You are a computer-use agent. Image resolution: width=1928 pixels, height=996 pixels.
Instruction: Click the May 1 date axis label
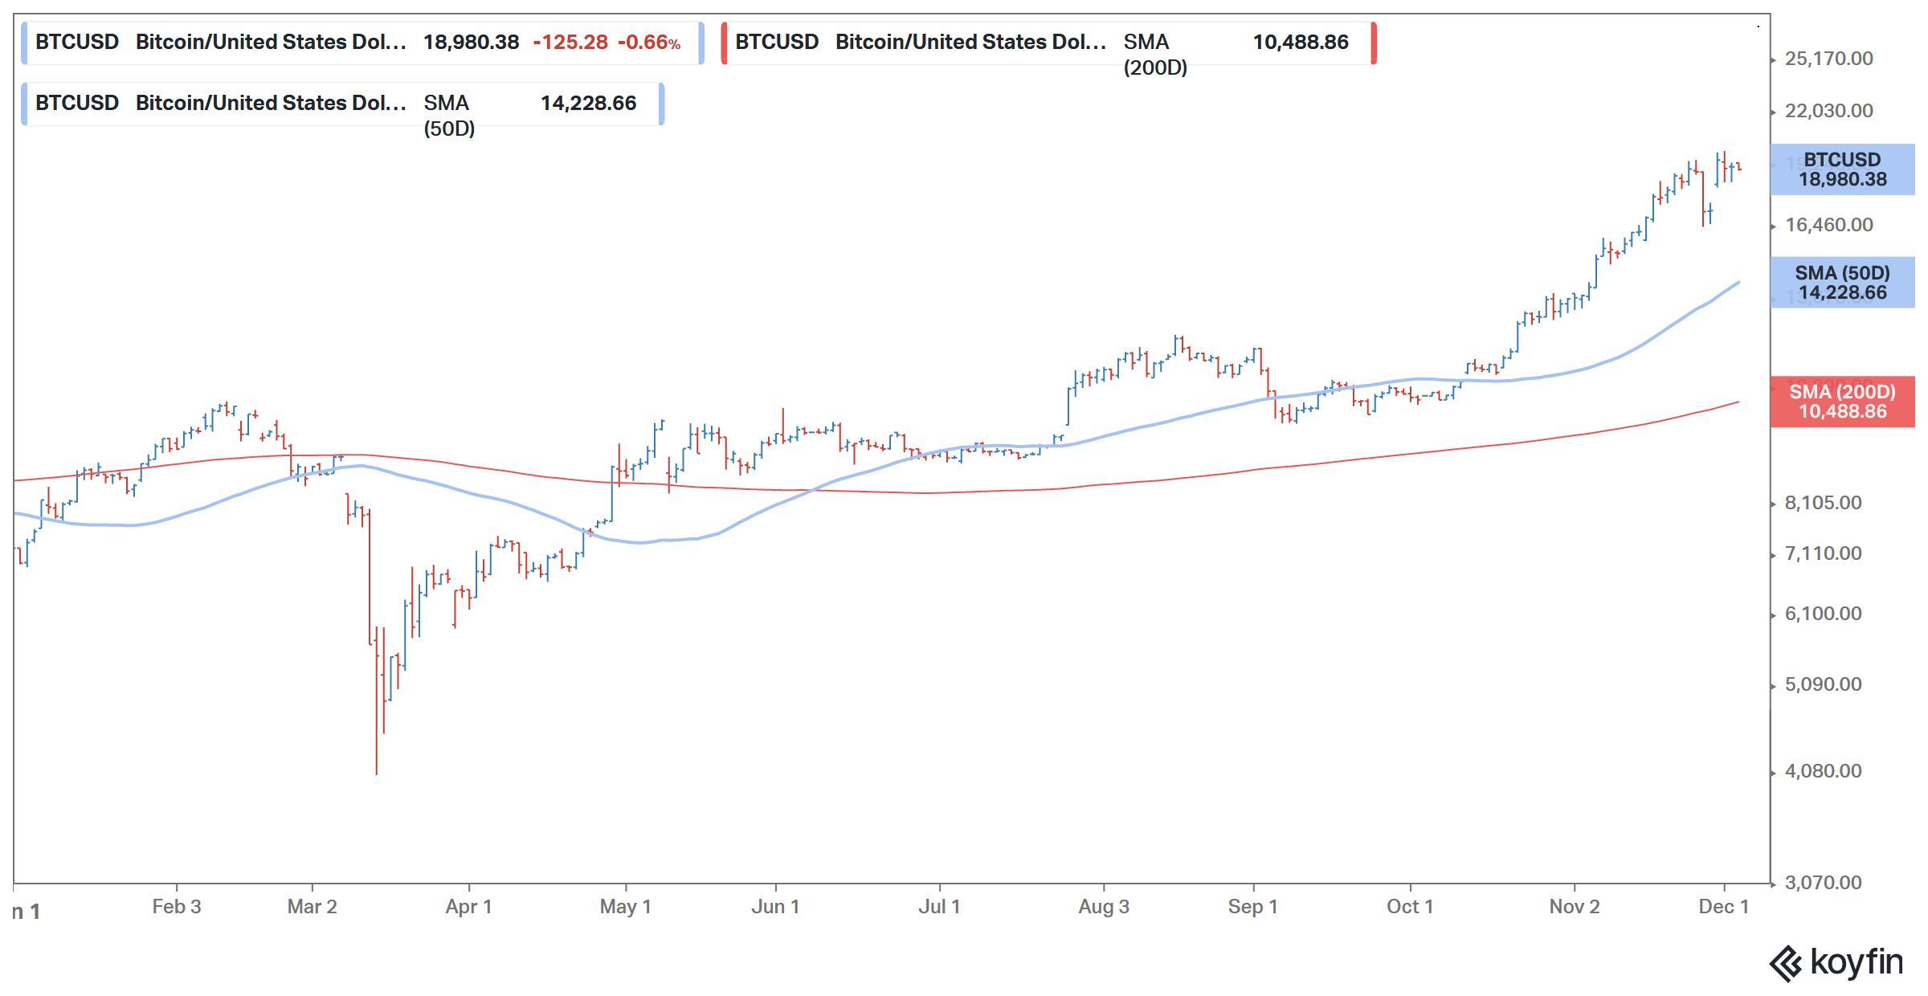625,907
